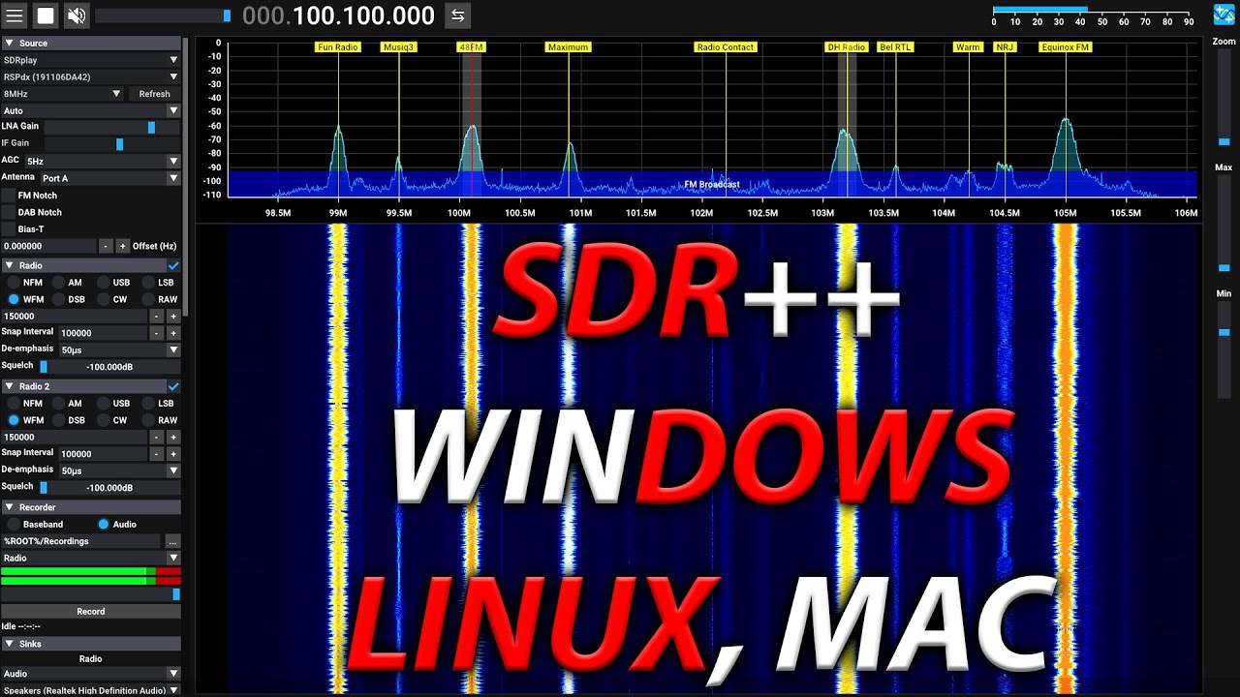Select the Radio Contact bookmark label
This screenshot has width=1240, height=697.
pos(725,46)
